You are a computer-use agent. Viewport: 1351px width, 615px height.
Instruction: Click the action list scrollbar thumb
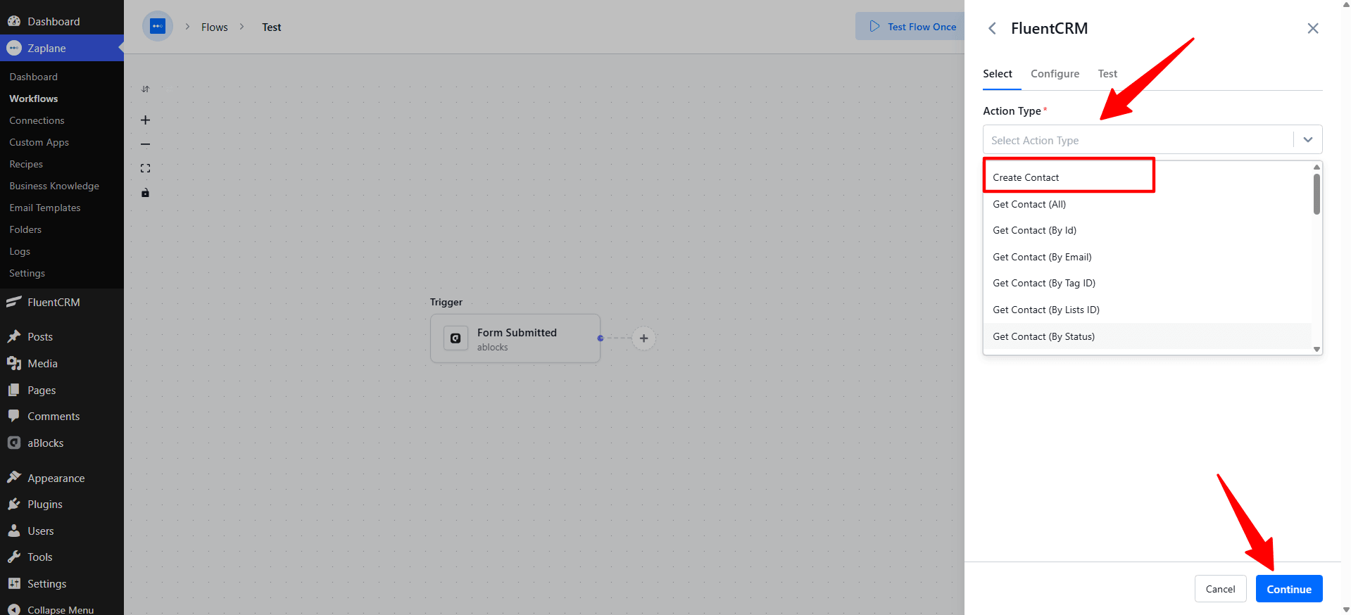pos(1317,194)
